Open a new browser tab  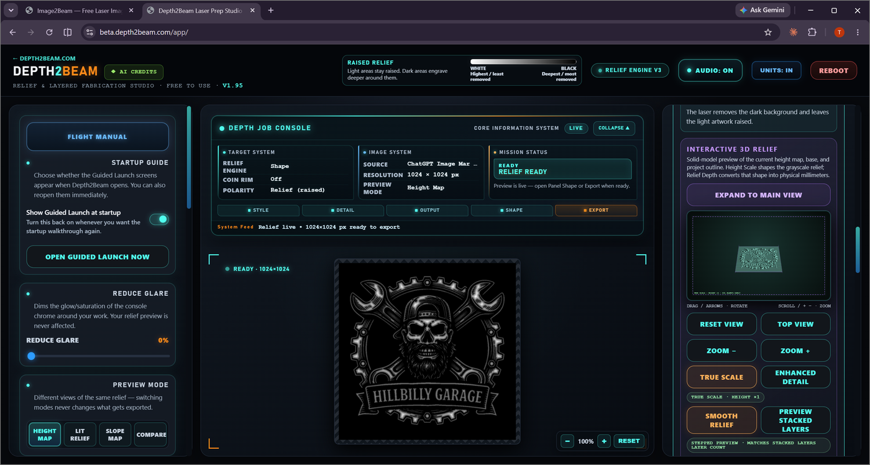tap(271, 11)
